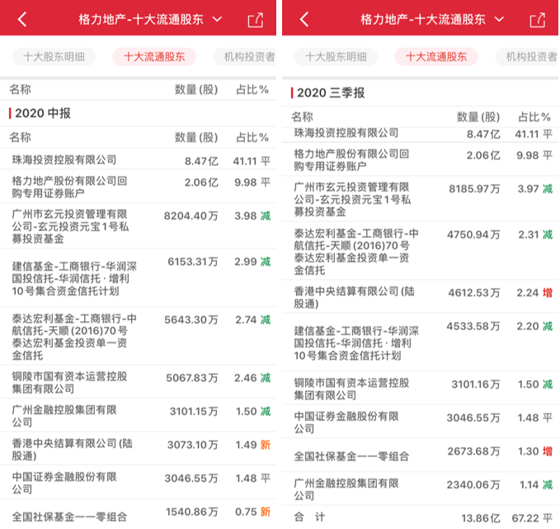Open 中国证券金融股份有限公司 row in 三季报 list
This screenshot has height=529, width=560.
pyautogui.click(x=420, y=422)
